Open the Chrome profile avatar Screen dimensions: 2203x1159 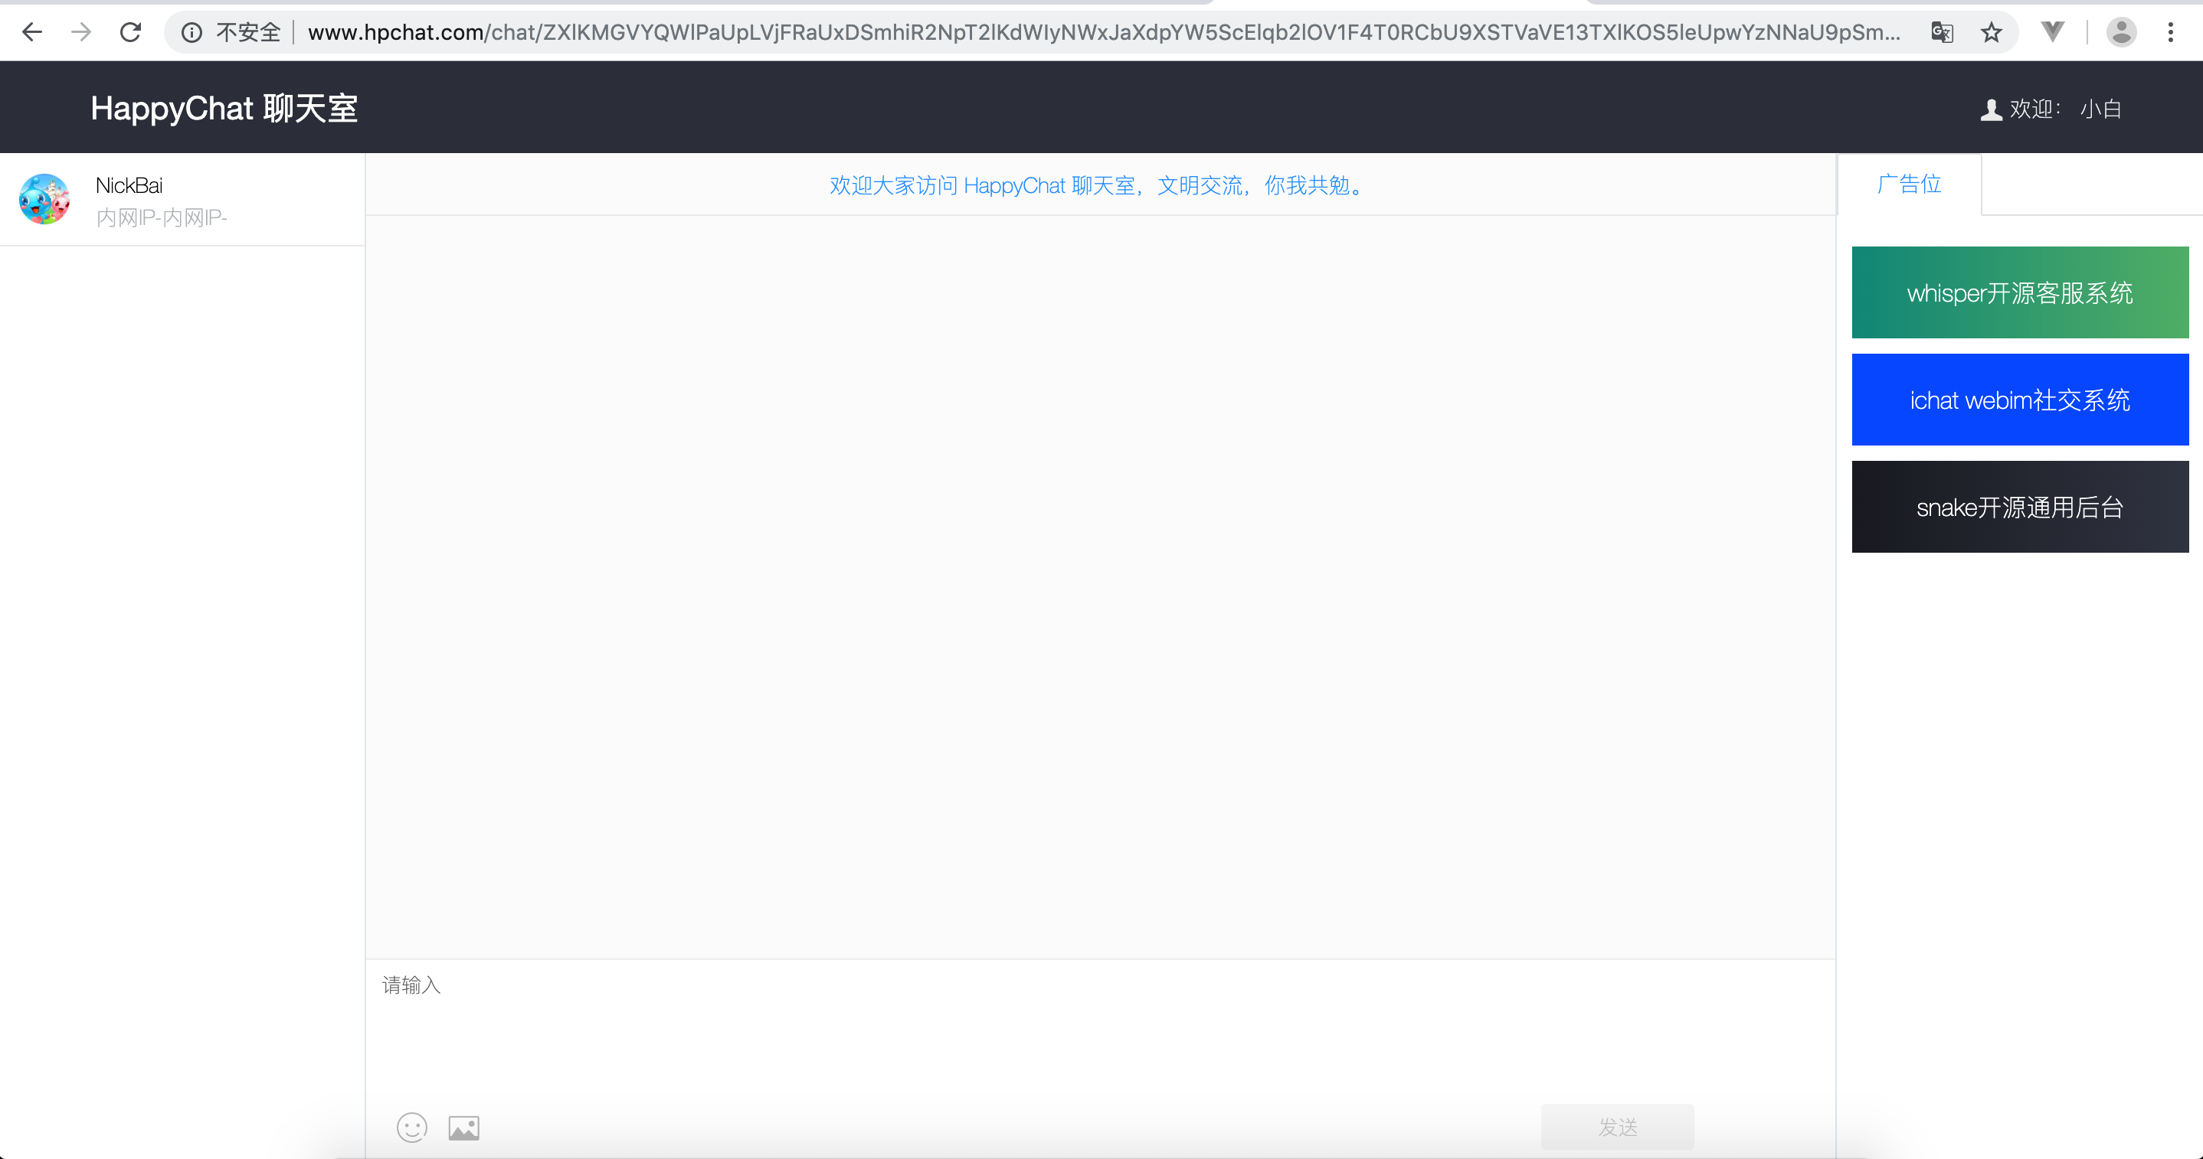pos(2121,32)
